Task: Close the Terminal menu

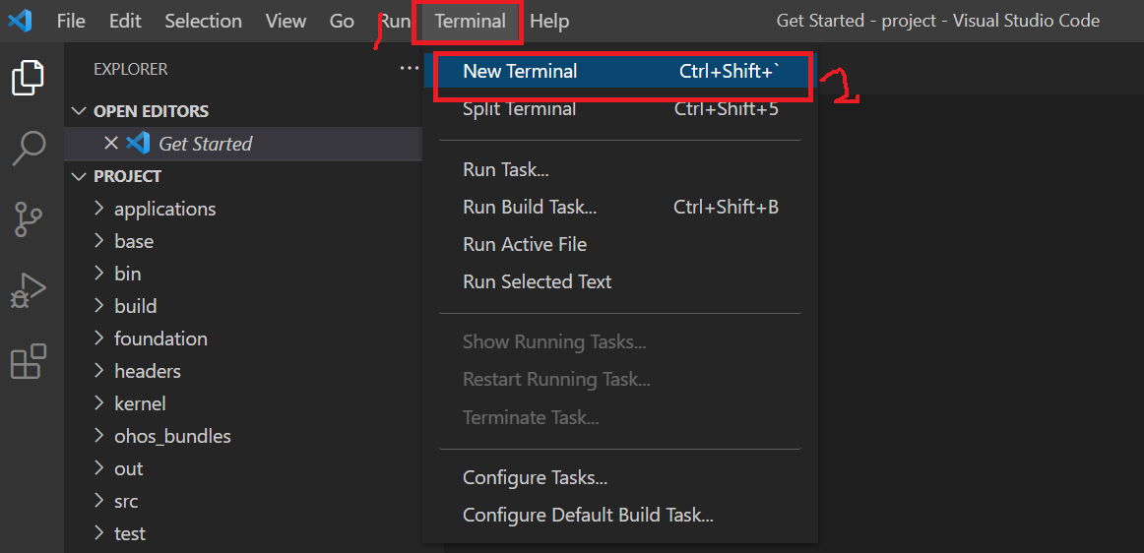Action: 470,22
